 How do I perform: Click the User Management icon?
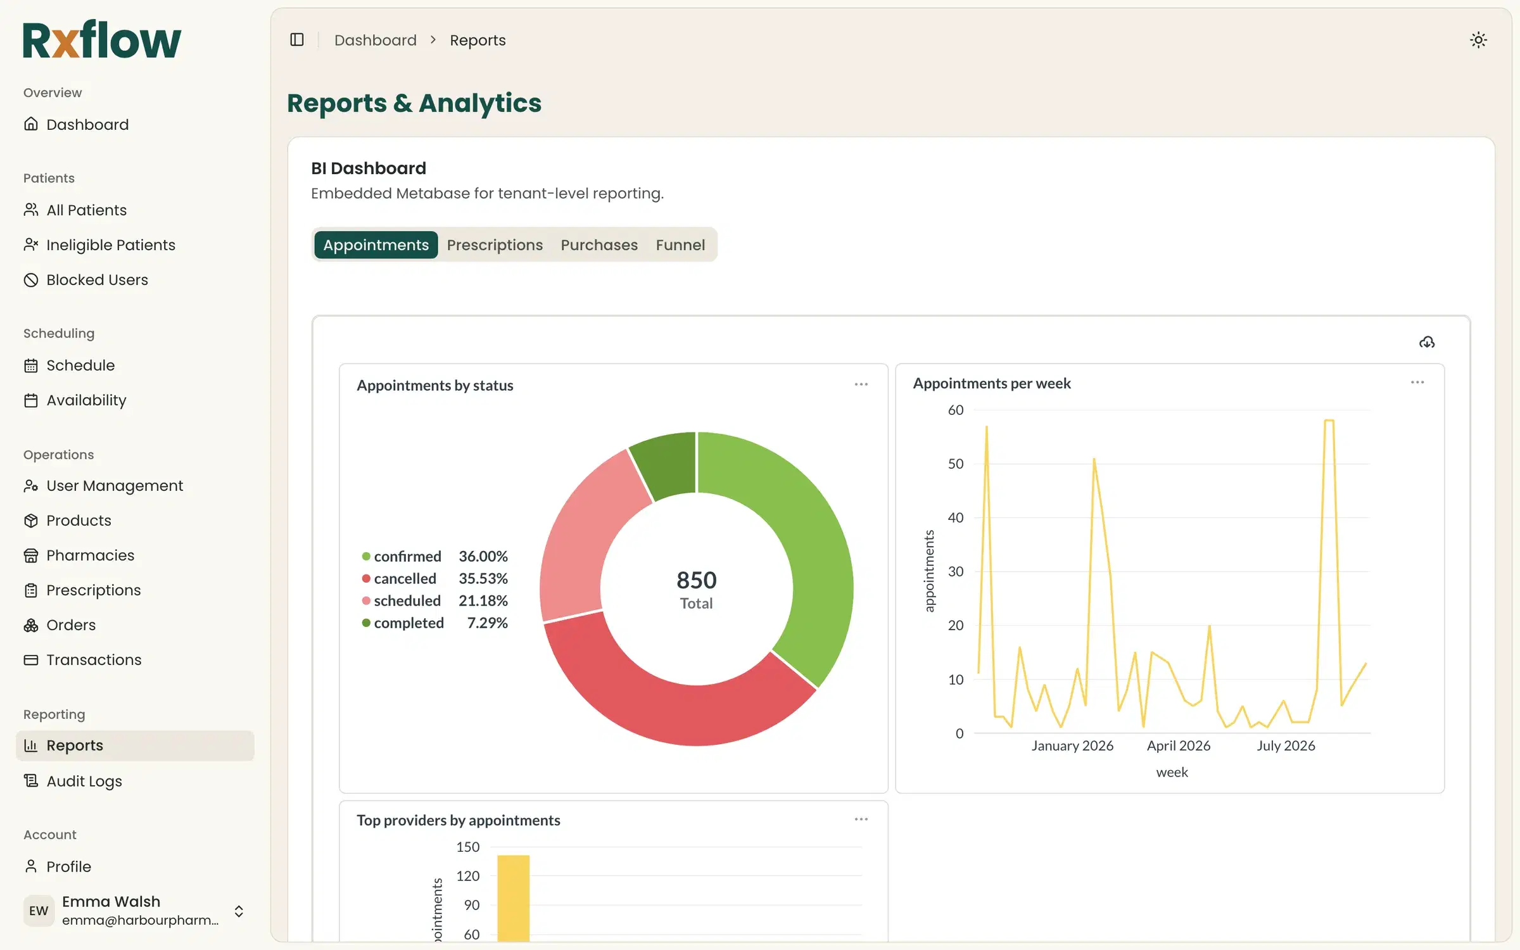pos(31,486)
